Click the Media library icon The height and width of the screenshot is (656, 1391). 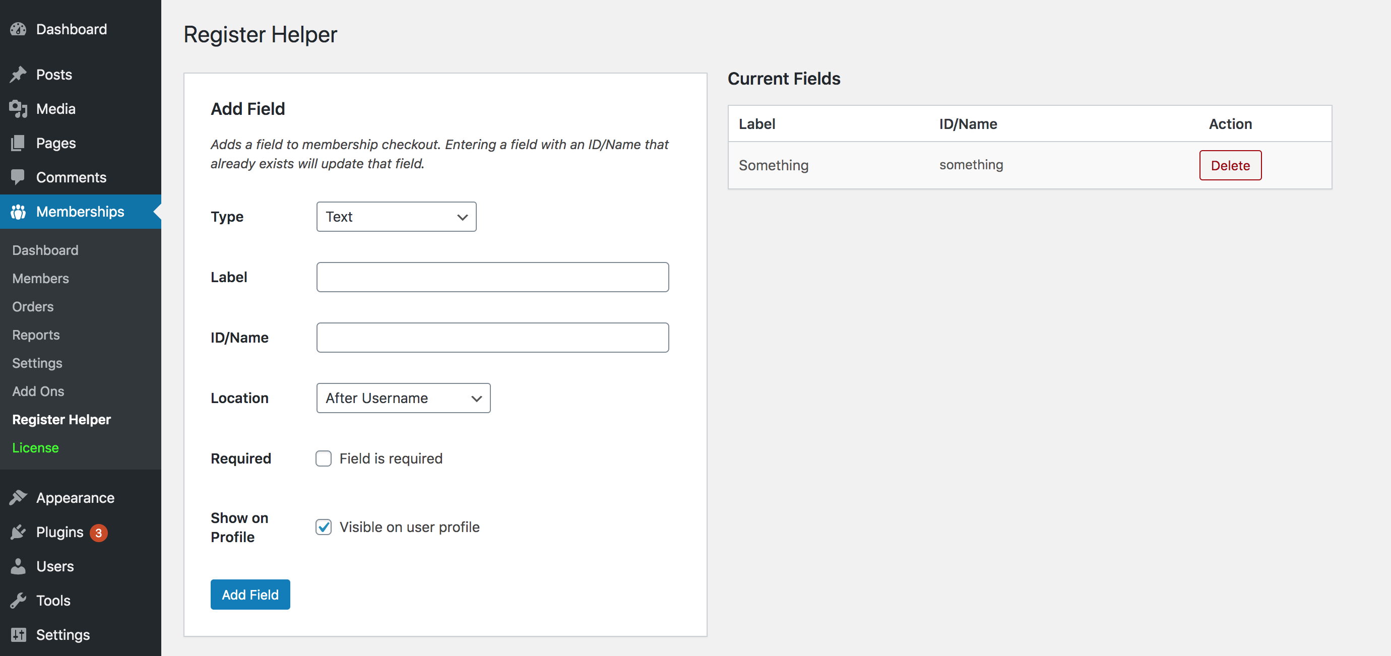tap(18, 109)
